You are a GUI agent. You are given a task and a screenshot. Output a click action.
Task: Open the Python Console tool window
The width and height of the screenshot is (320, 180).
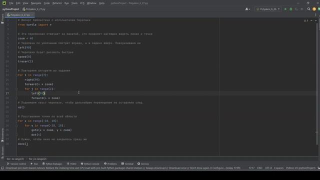pos(90,164)
